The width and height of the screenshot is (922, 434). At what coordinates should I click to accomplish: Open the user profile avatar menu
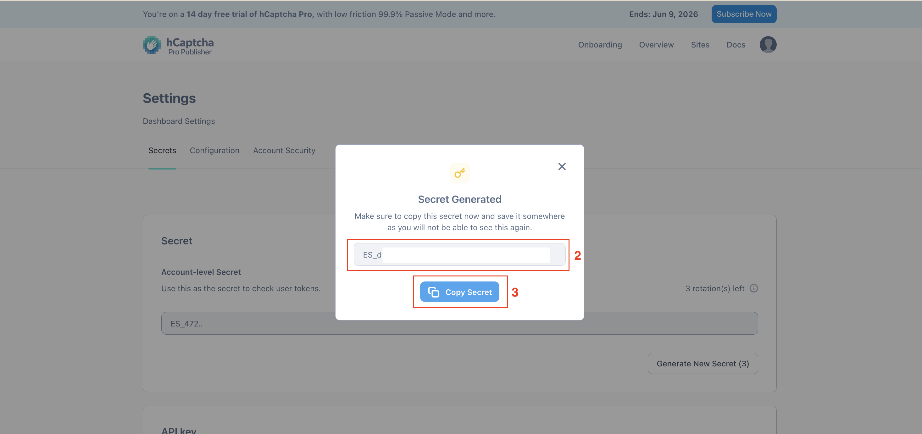point(768,45)
